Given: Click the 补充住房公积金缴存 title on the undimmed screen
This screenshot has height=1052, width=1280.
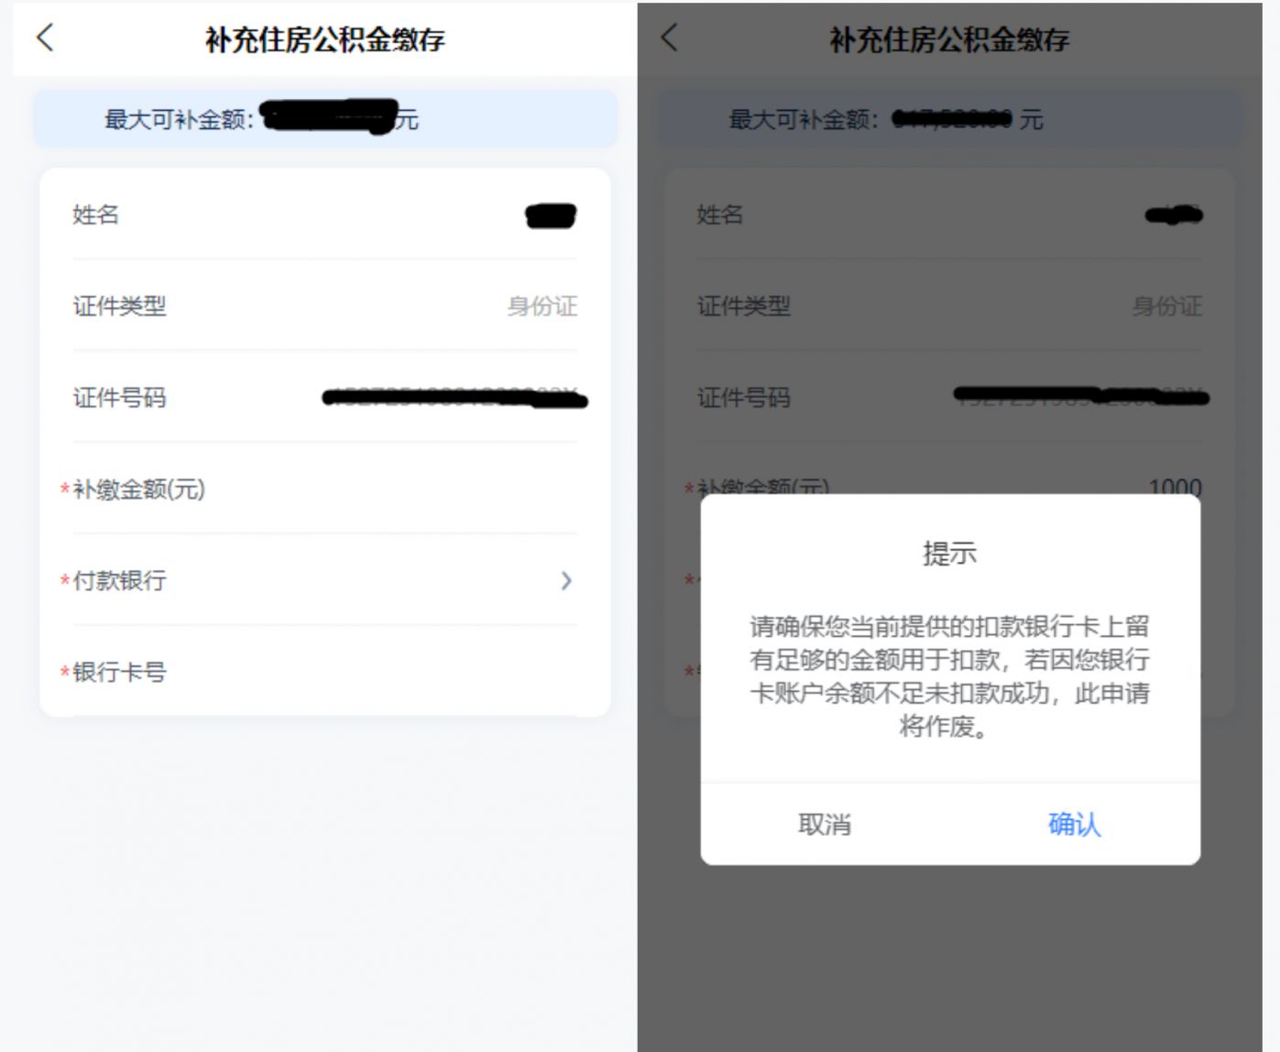Looking at the screenshot, I should (x=324, y=39).
